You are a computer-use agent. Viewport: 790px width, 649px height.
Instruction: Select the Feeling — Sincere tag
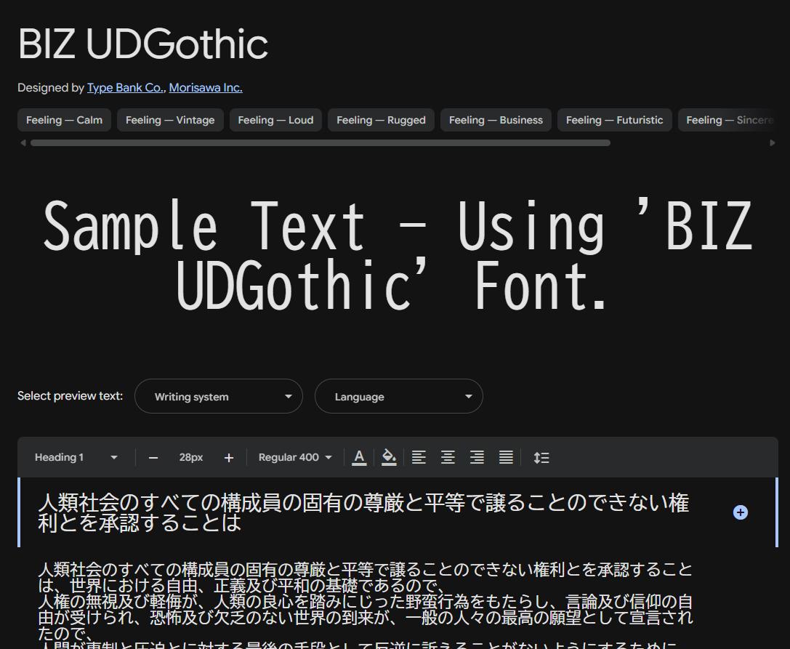click(x=728, y=120)
